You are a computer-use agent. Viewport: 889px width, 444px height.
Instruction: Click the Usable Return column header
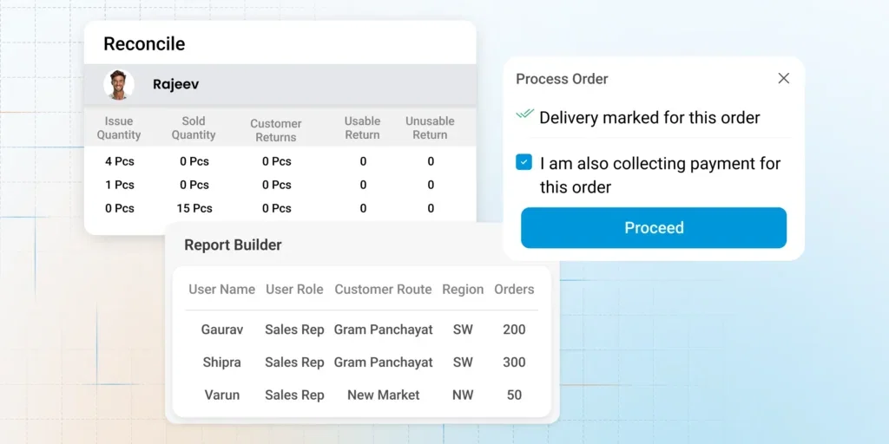[362, 128]
